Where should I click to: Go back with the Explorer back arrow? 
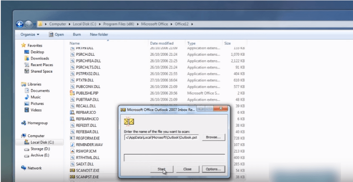coord(20,24)
